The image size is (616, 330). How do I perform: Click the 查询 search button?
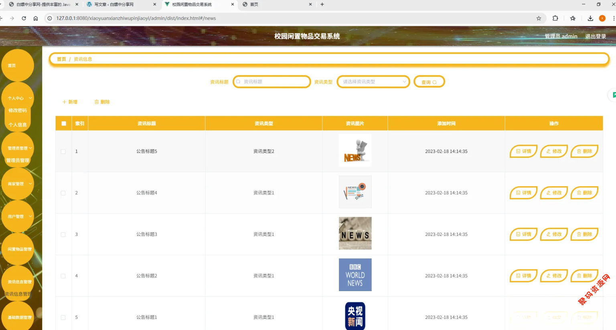coord(429,82)
